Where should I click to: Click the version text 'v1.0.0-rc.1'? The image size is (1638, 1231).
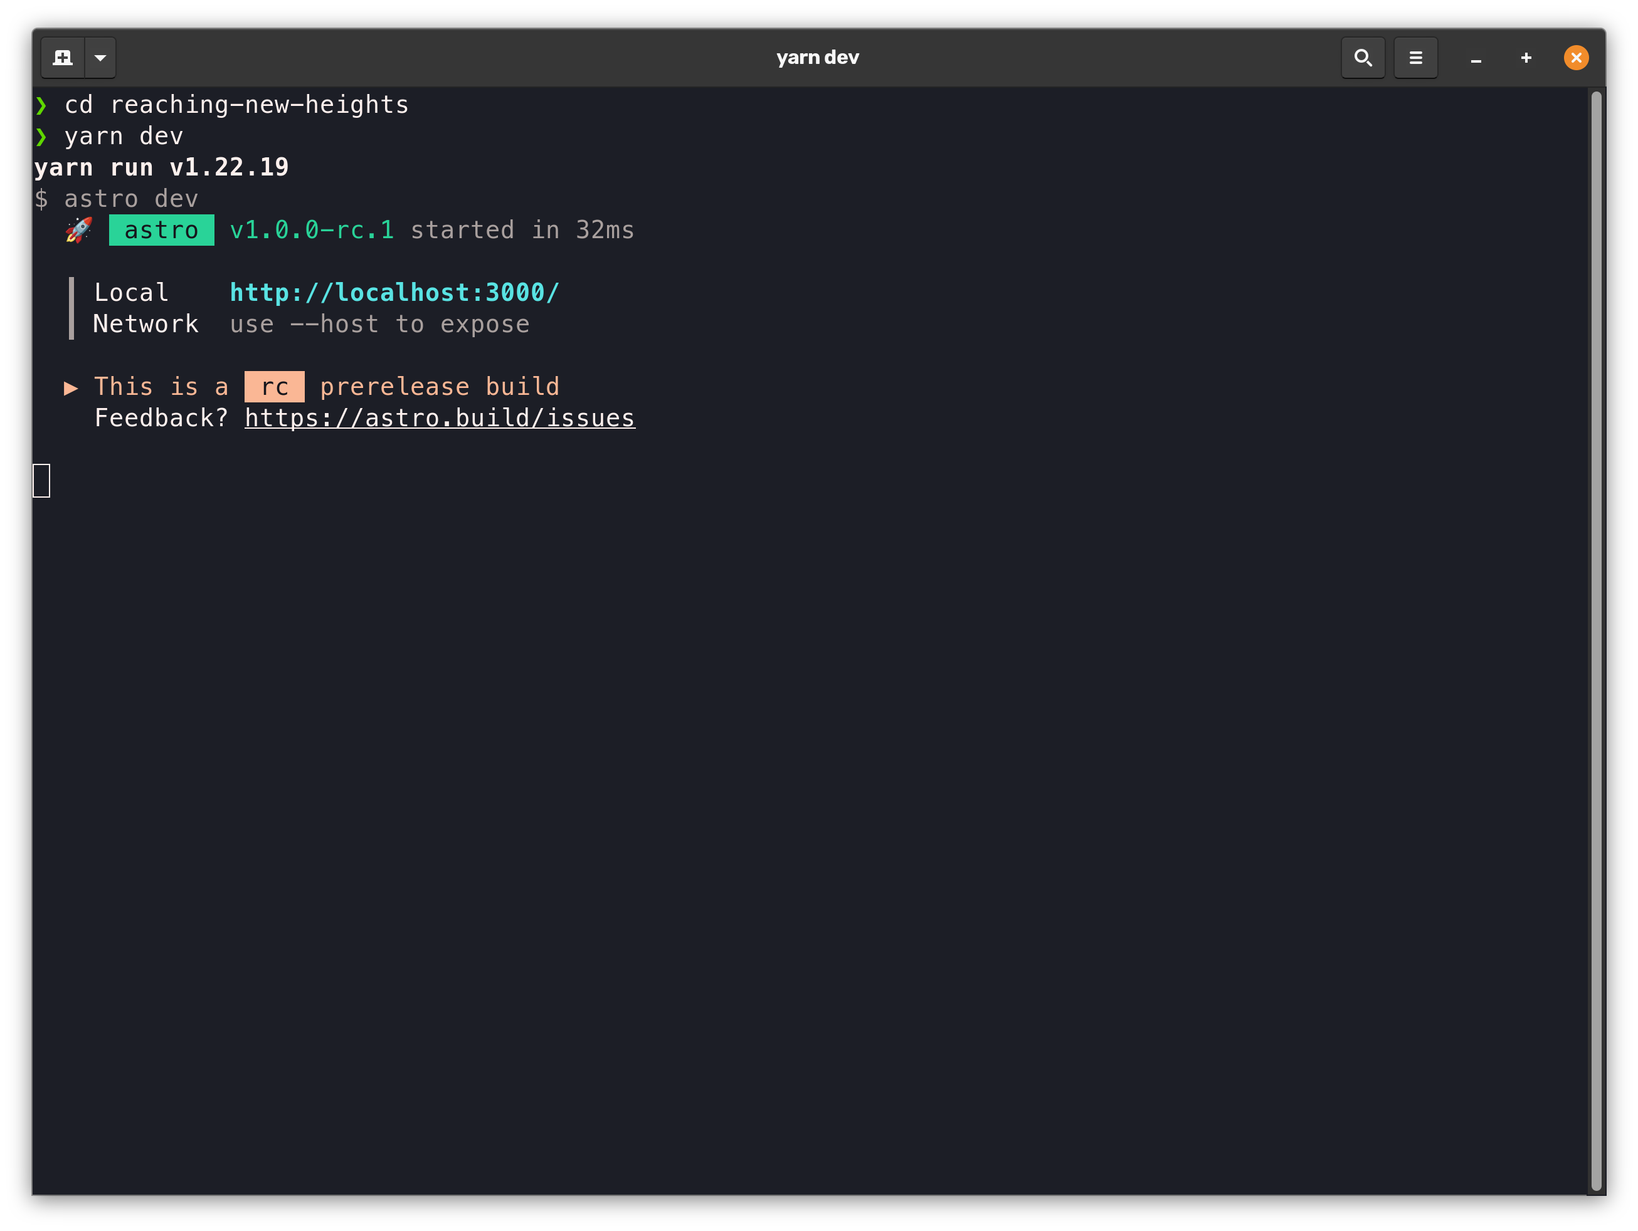pos(312,230)
